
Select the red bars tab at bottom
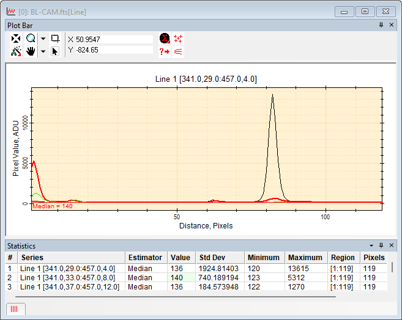[14, 309]
